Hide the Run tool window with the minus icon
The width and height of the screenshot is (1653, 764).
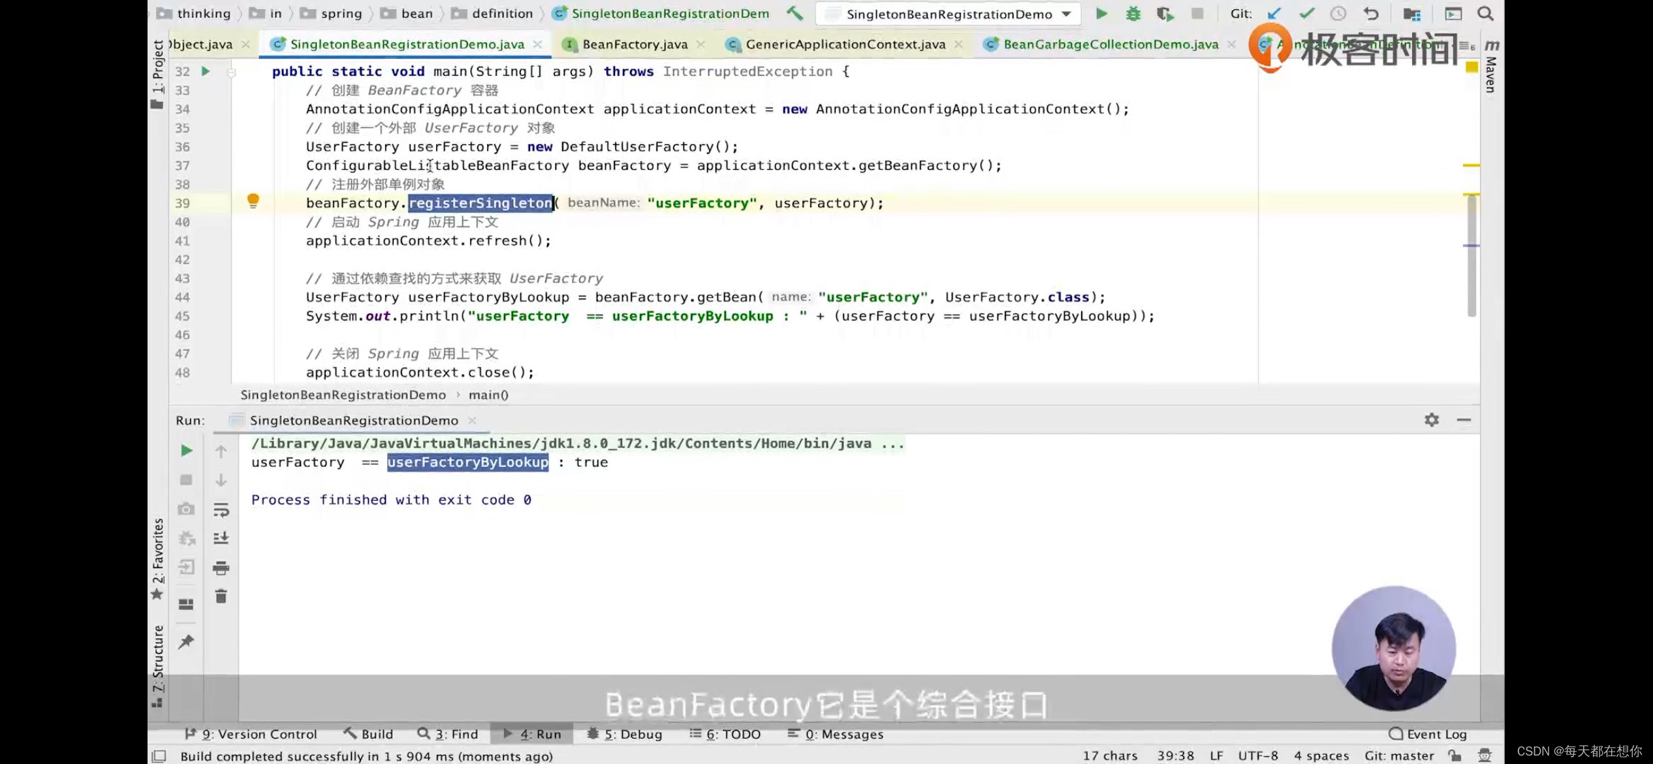click(x=1464, y=420)
